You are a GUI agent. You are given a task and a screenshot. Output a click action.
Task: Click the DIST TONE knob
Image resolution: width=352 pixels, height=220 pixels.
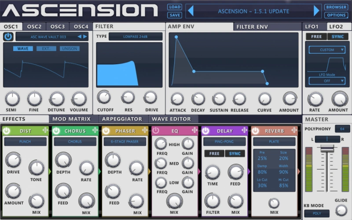click(x=37, y=168)
